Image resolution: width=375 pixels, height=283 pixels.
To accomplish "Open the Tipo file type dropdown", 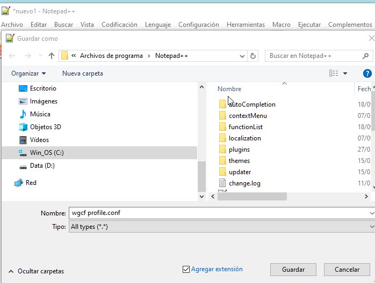I will pos(220,227).
